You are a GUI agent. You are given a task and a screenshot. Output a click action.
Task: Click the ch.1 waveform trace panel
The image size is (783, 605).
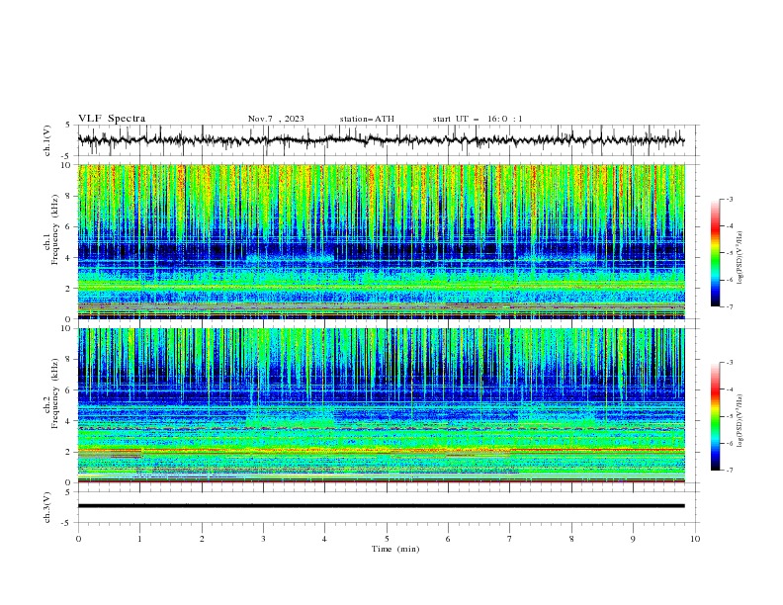(x=389, y=140)
